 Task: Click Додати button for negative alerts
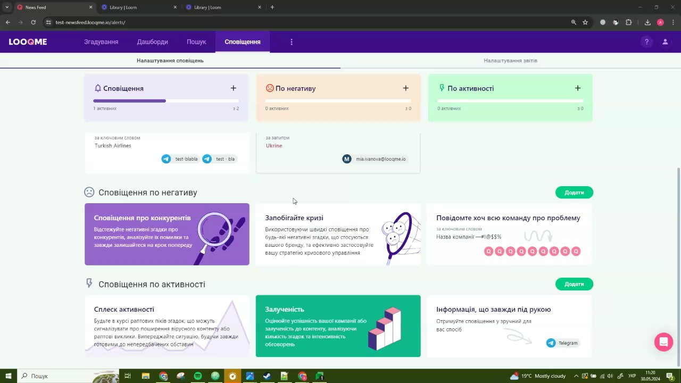574,193
